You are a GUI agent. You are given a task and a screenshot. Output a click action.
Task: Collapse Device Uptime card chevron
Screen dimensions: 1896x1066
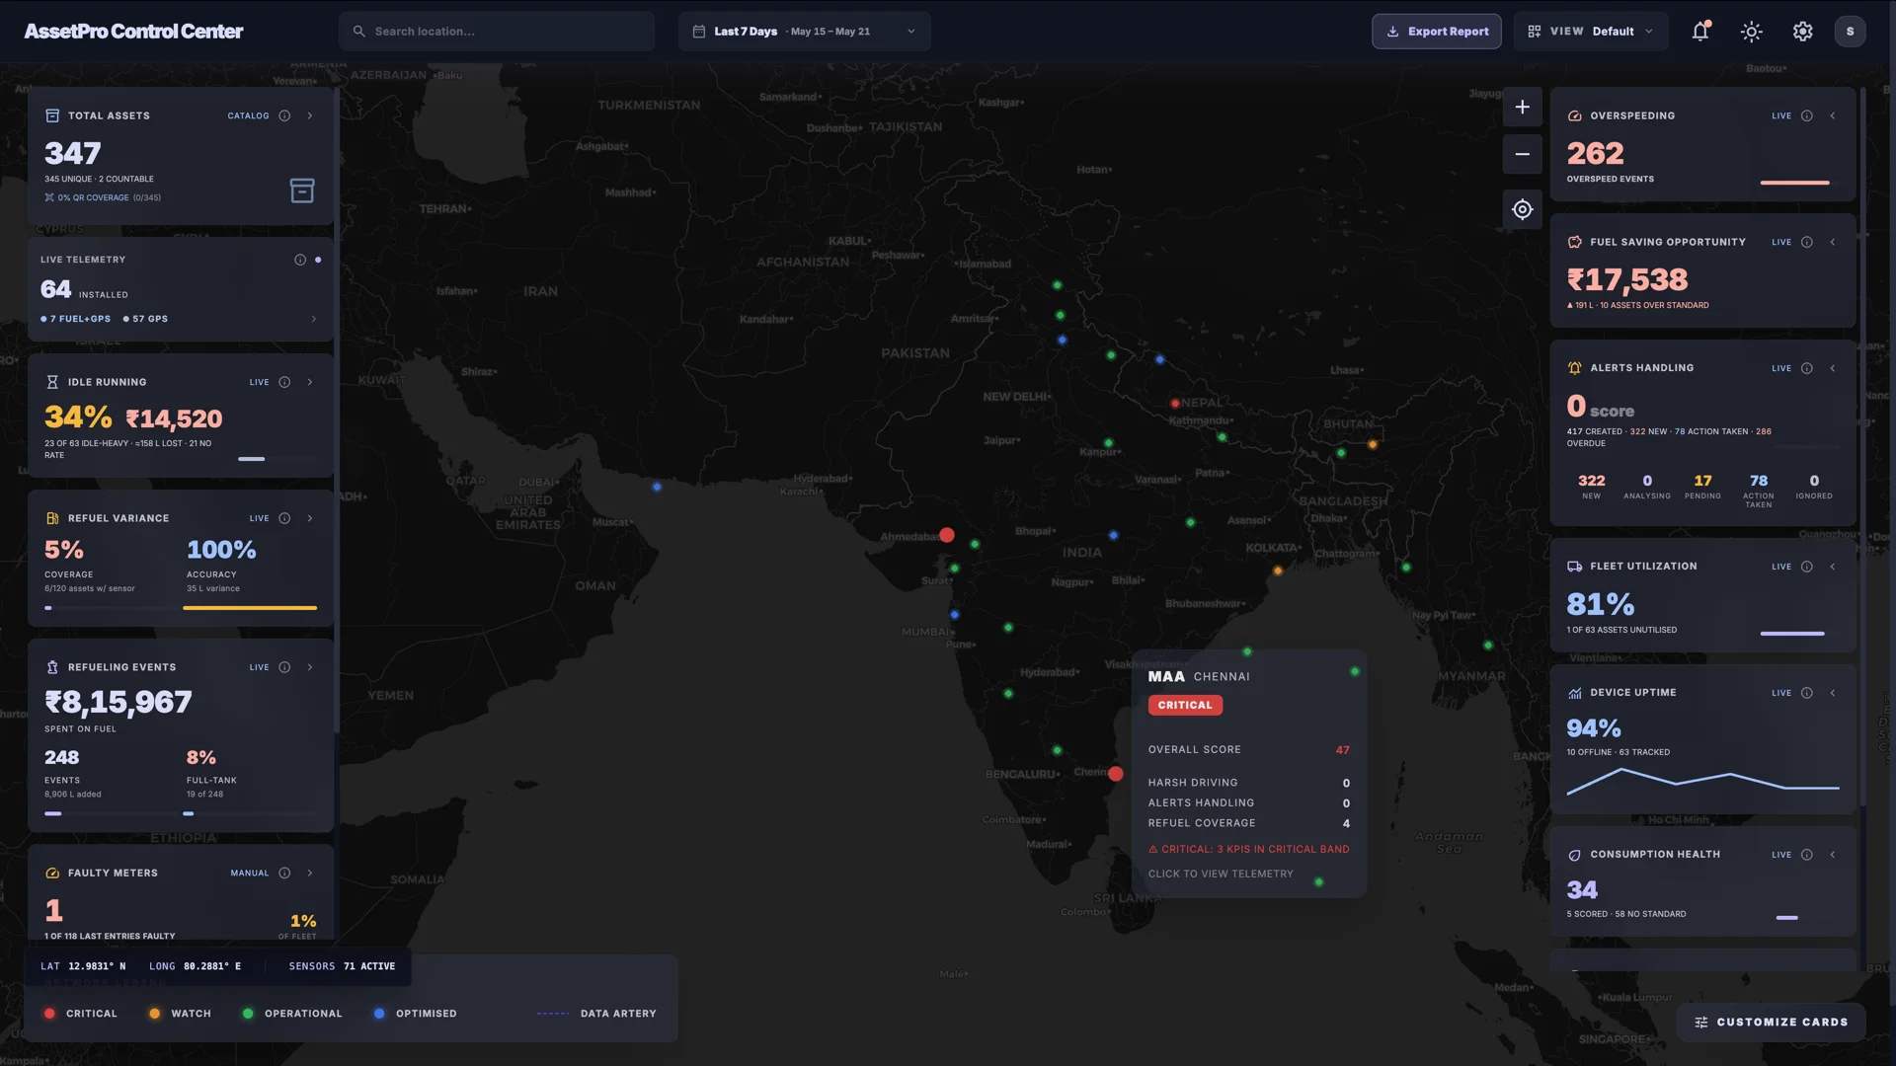point(1833,693)
